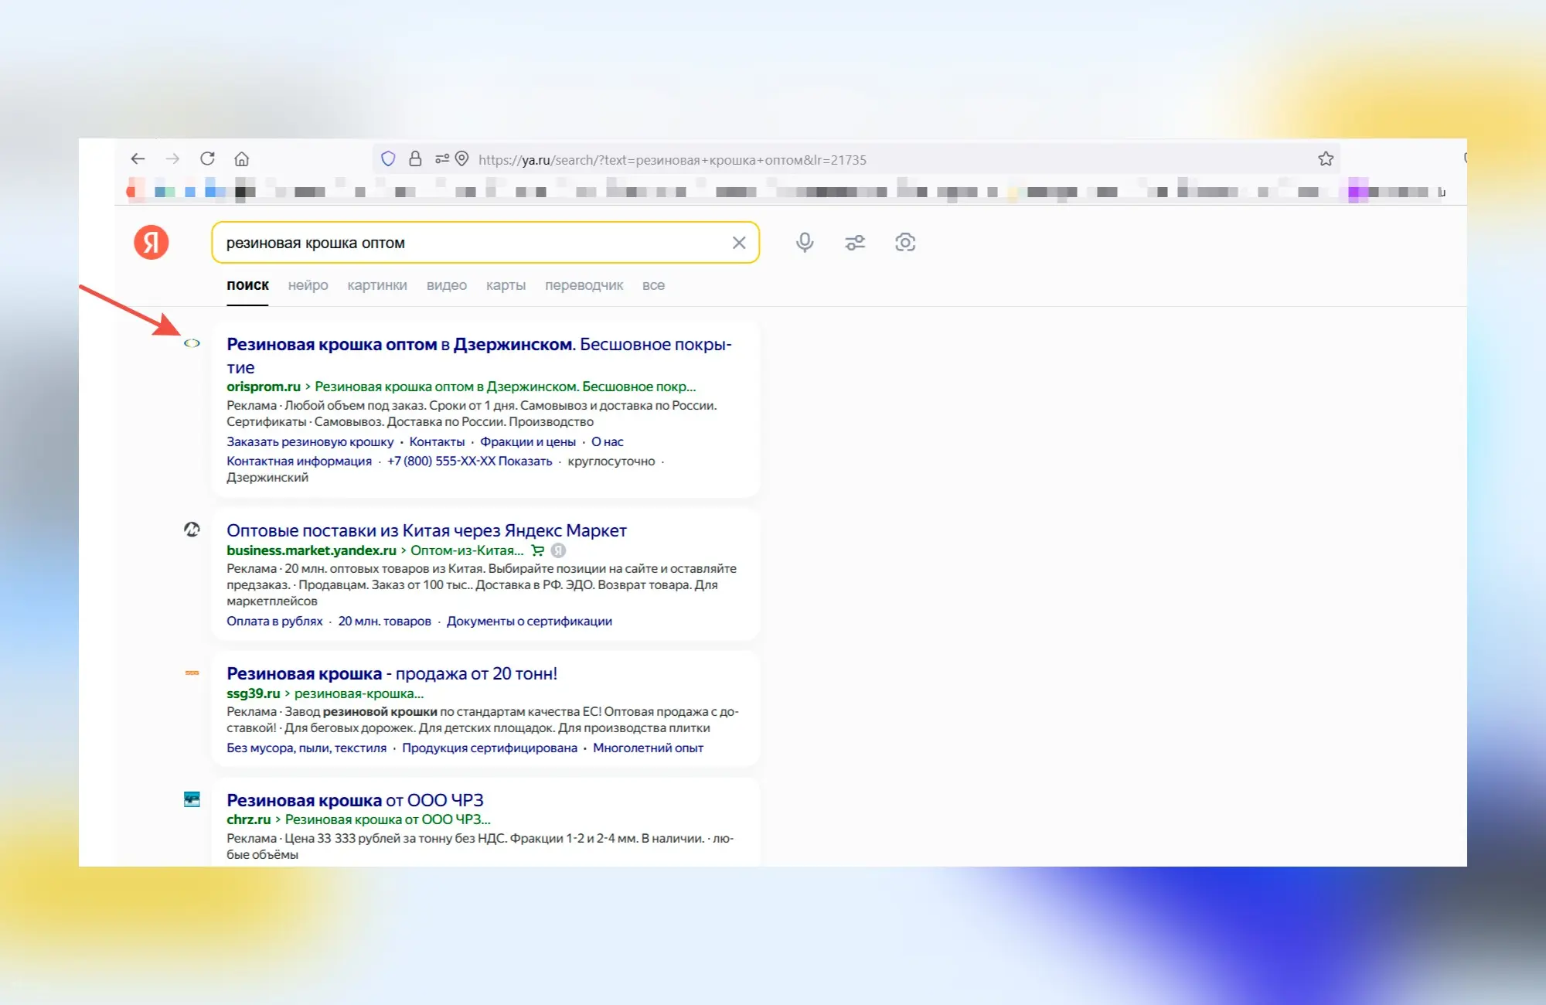Open image search camera icon
This screenshot has height=1005, width=1546.
(905, 243)
